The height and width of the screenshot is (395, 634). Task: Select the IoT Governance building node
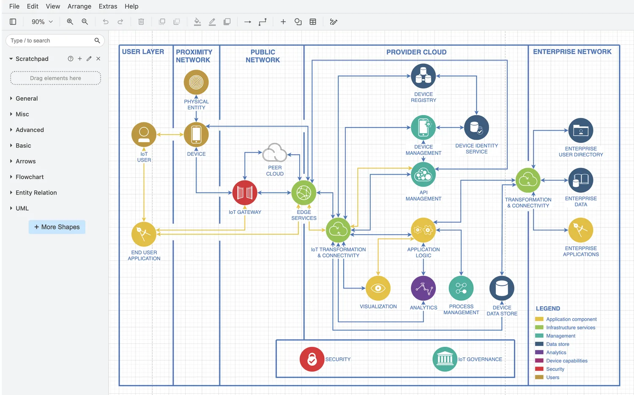click(x=445, y=359)
